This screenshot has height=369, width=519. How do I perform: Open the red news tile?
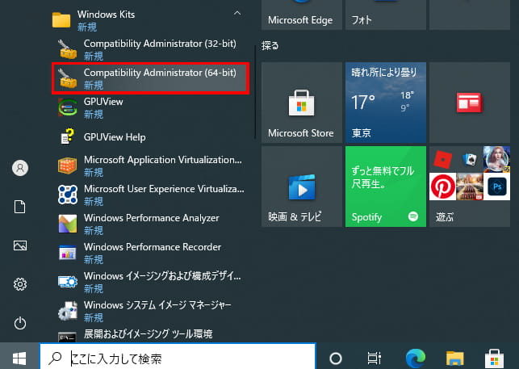tap(469, 103)
